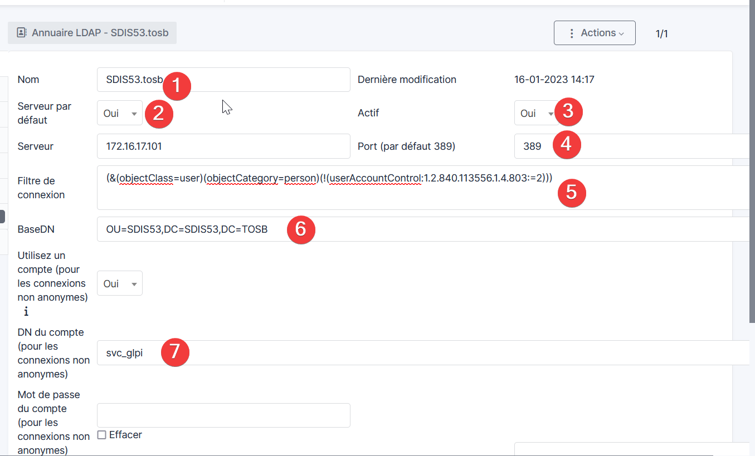Click the three-dot icon on Actions button
This screenshot has height=456, width=755.
(x=571, y=33)
